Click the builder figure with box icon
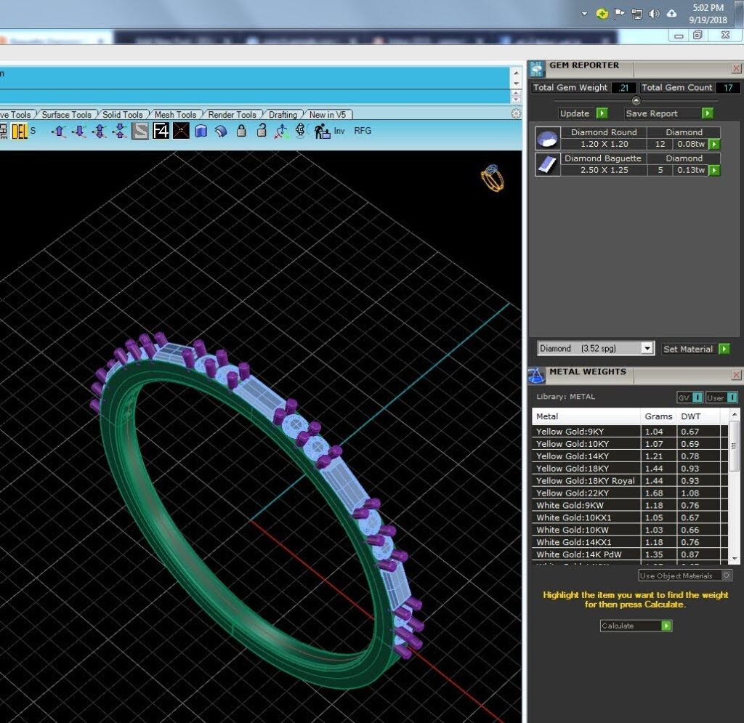The height and width of the screenshot is (723, 744). [x=322, y=131]
